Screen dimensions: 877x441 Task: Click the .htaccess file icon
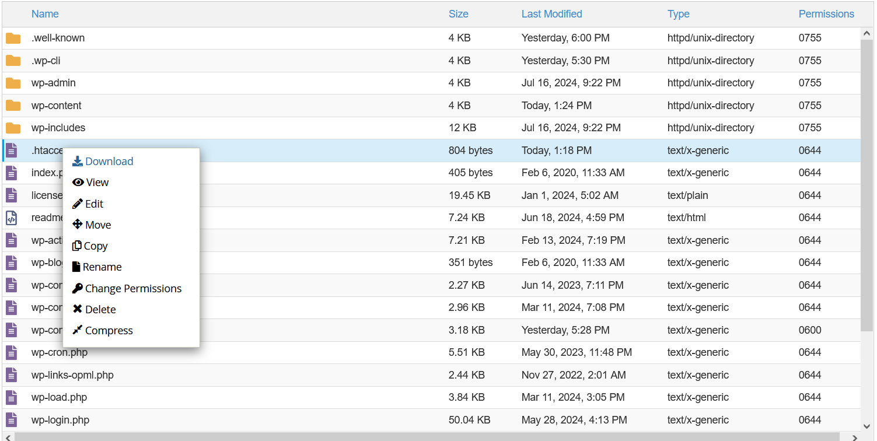(x=12, y=150)
